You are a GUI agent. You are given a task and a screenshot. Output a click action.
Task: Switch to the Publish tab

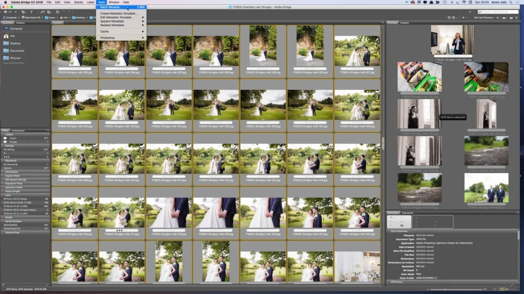pos(405,23)
